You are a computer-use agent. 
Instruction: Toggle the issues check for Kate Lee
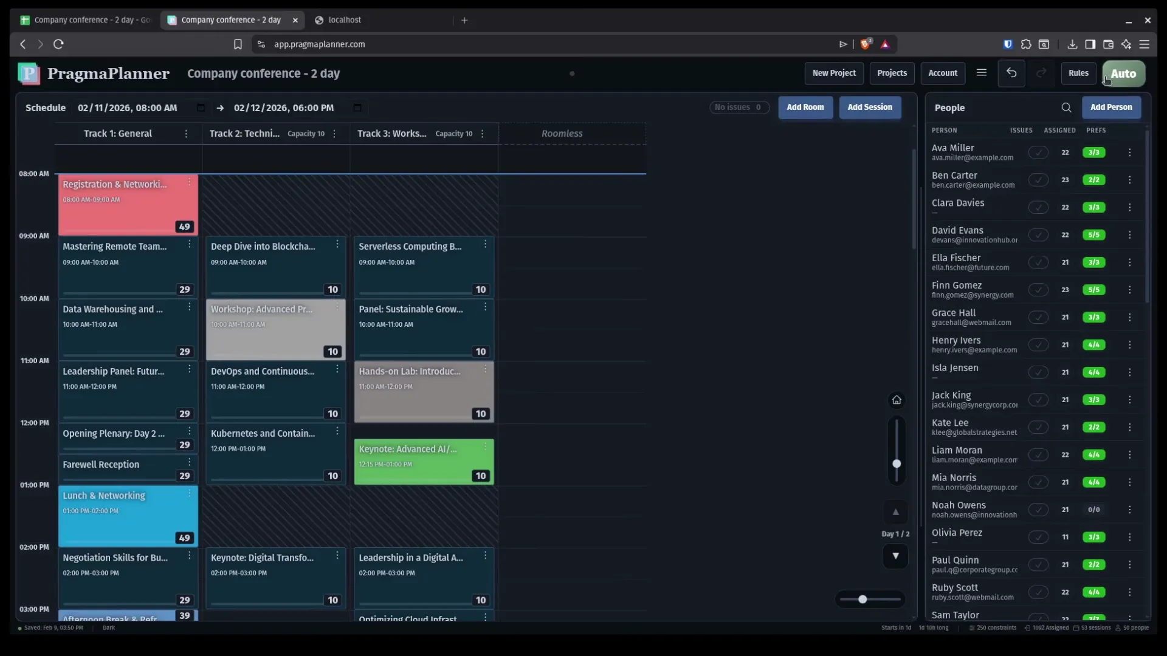pyautogui.click(x=1038, y=427)
